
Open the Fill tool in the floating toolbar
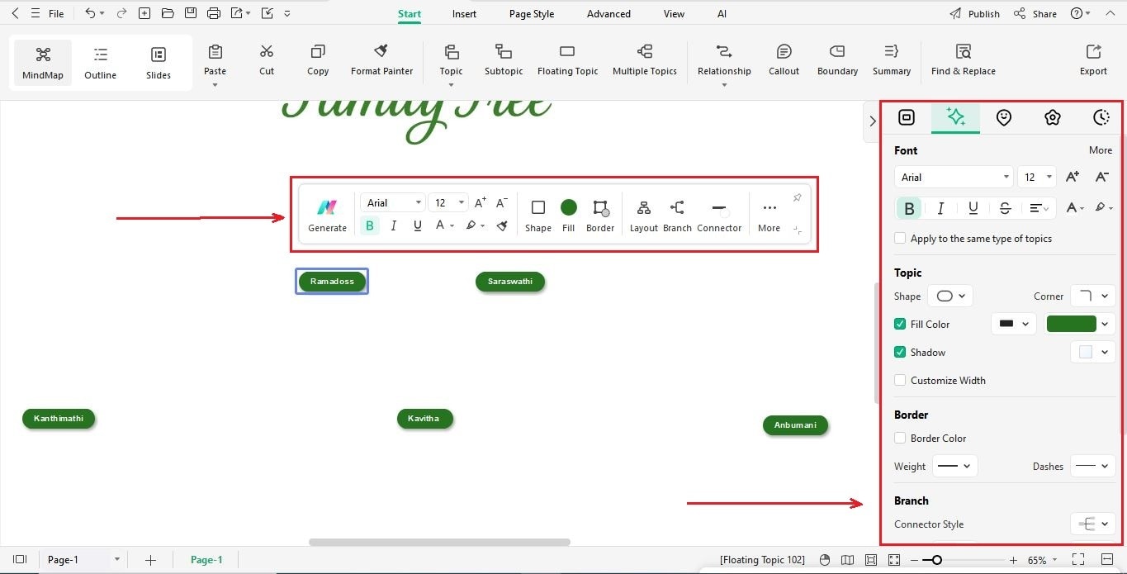(x=568, y=215)
